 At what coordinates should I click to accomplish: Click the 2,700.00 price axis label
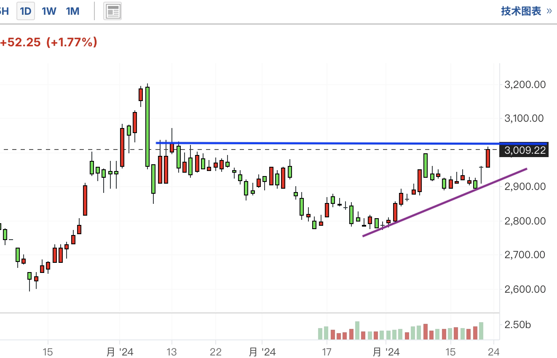coord(525,255)
